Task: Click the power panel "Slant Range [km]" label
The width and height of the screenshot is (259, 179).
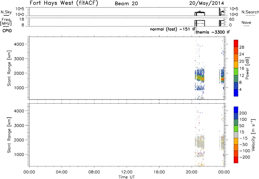Action: [9, 68]
